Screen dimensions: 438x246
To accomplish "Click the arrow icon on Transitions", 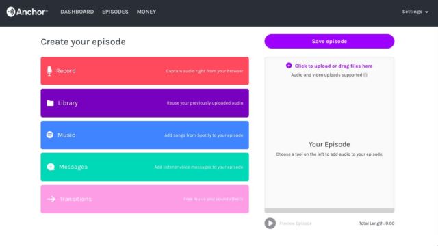I will point(51,199).
